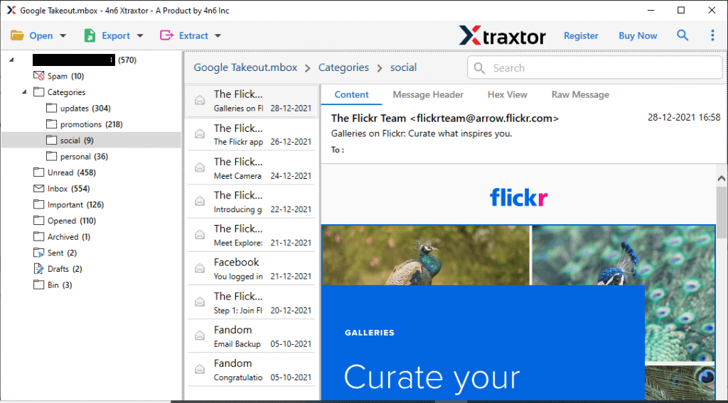Click the promotions folder icon
Image resolution: width=728 pixels, height=403 pixels.
point(51,124)
